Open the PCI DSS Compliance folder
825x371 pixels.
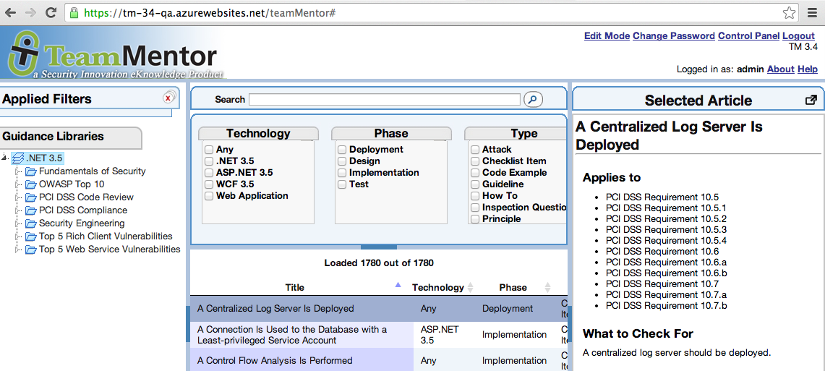(x=82, y=210)
